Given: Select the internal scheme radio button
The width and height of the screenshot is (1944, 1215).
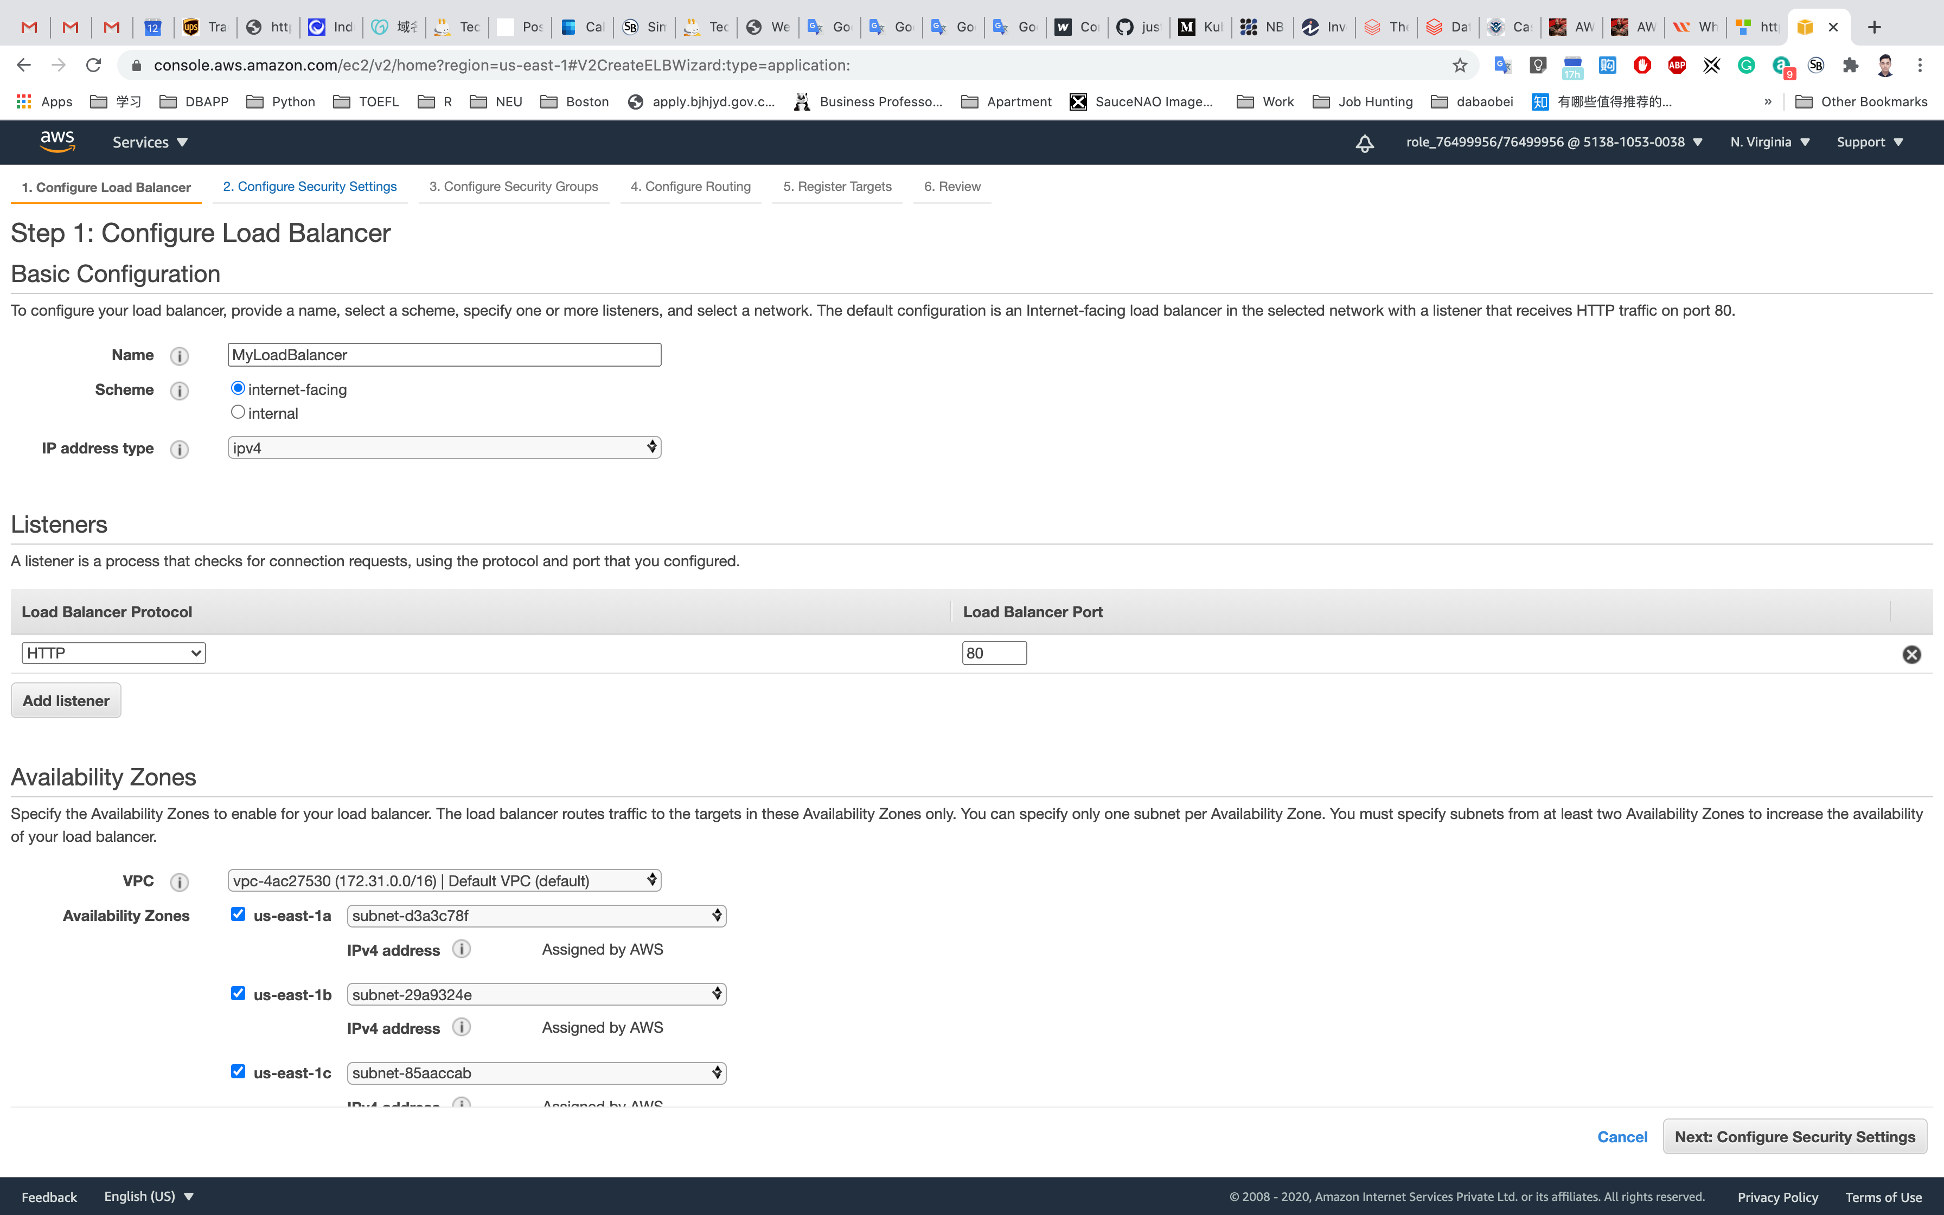Looking at the screenshot, I should (238, 412).
